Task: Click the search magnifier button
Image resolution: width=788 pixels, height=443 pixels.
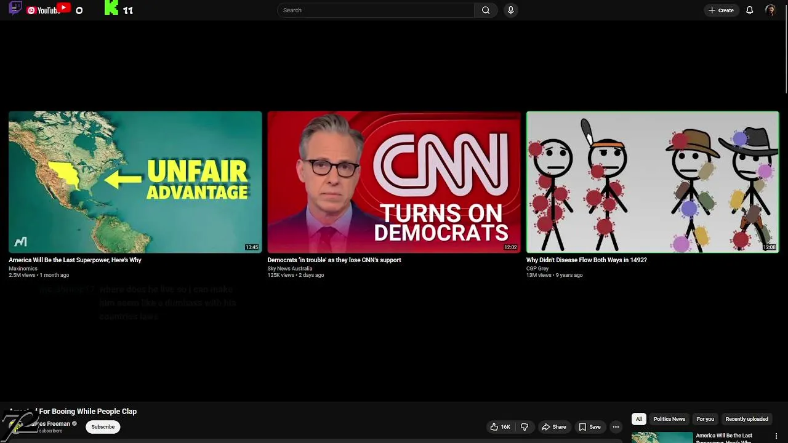Action: (486, 10)
